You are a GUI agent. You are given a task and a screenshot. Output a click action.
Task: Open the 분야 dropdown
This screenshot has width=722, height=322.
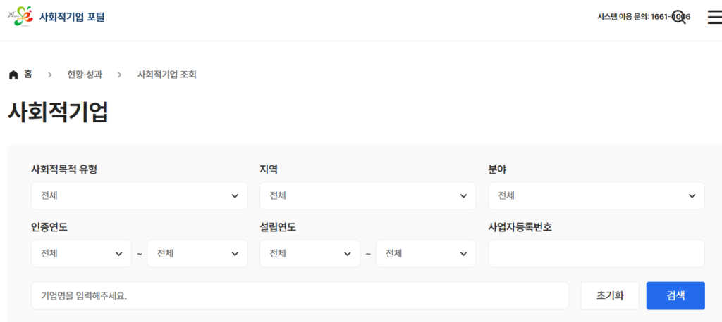click(x=596, y=195)
